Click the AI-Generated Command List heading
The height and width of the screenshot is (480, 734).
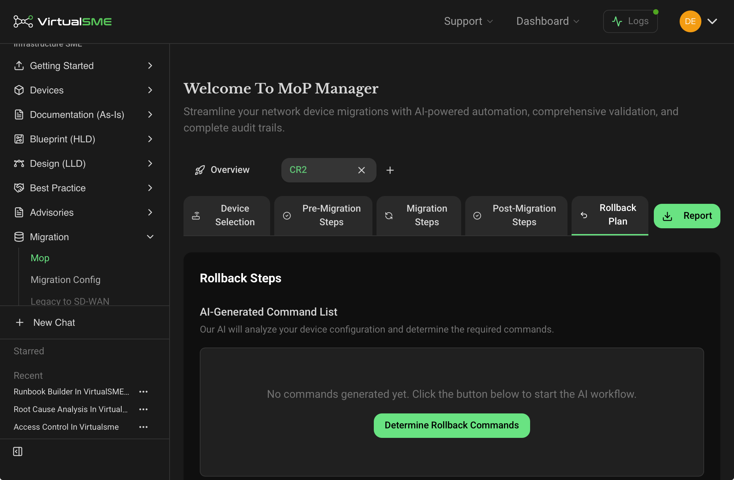[x=268, y=312]
